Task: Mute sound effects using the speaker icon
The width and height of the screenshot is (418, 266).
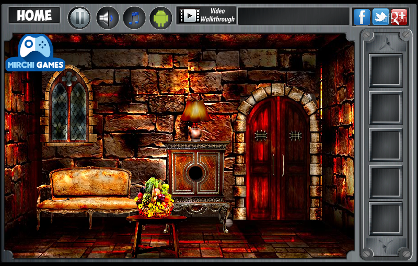Action: click(107, 18)
